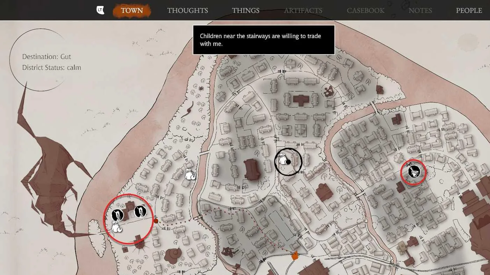490x275 pixels.
Task: Click the 'Destination: Gut' text
Action: click(46, 57)
